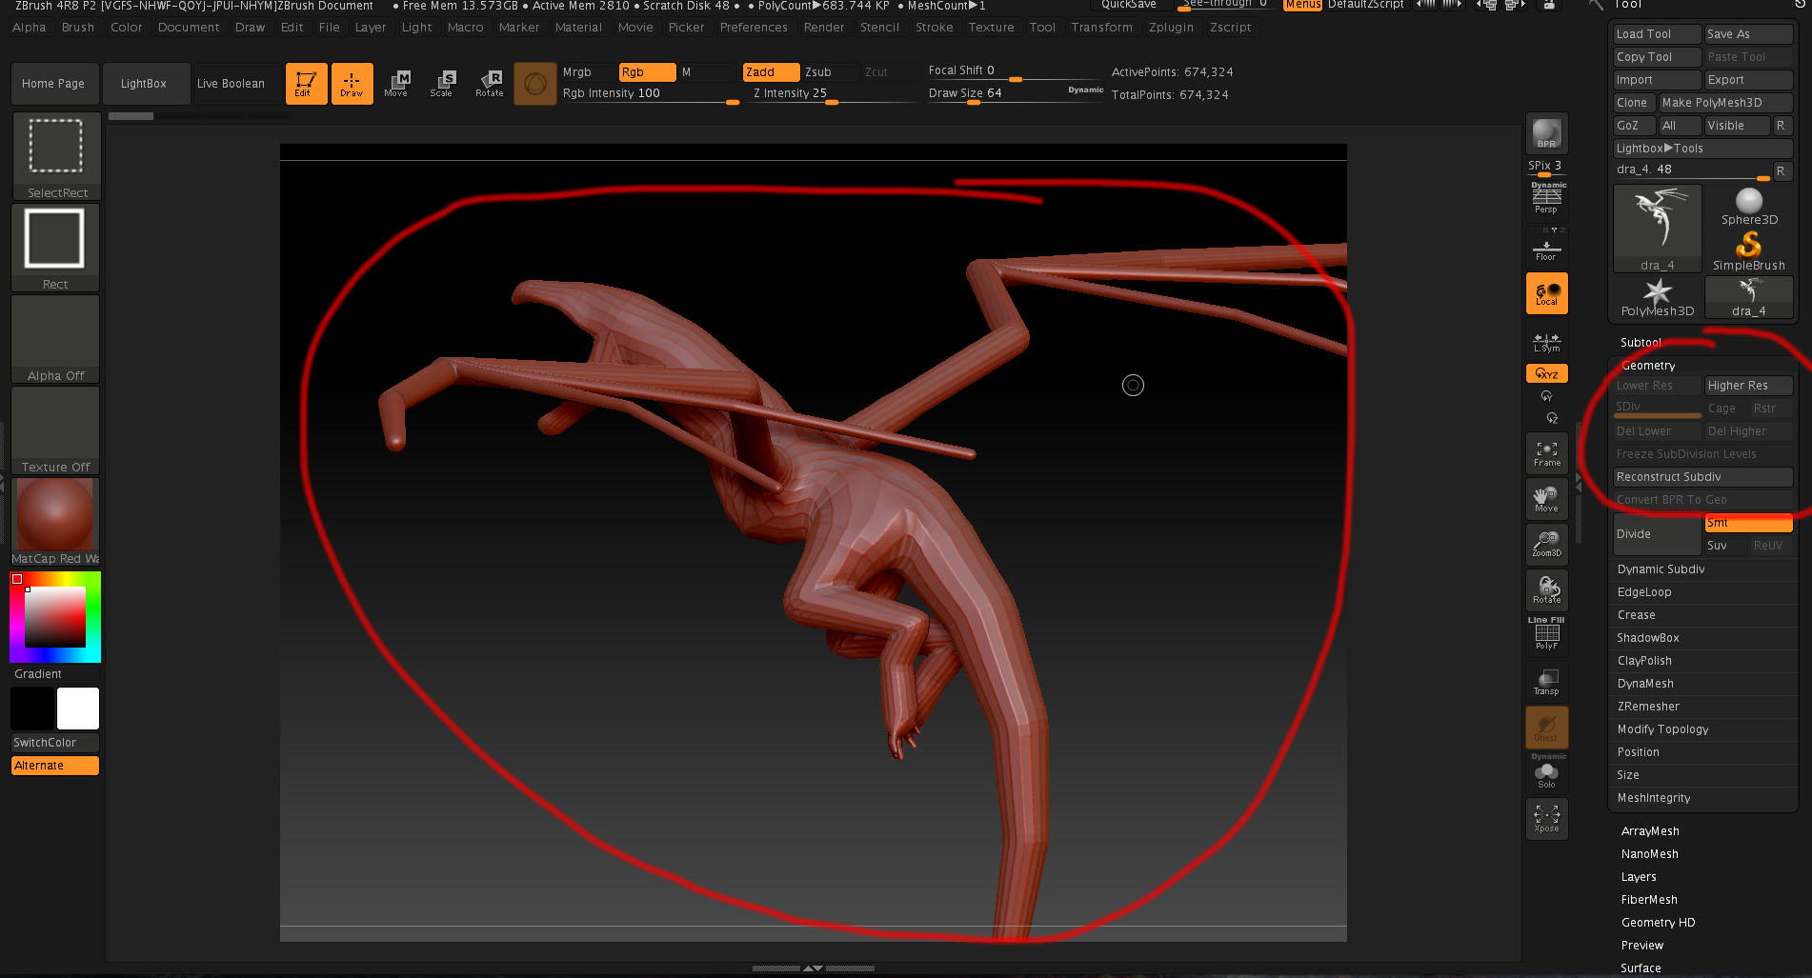
Task: Open the Alpha Off picker
Action: 55,339
